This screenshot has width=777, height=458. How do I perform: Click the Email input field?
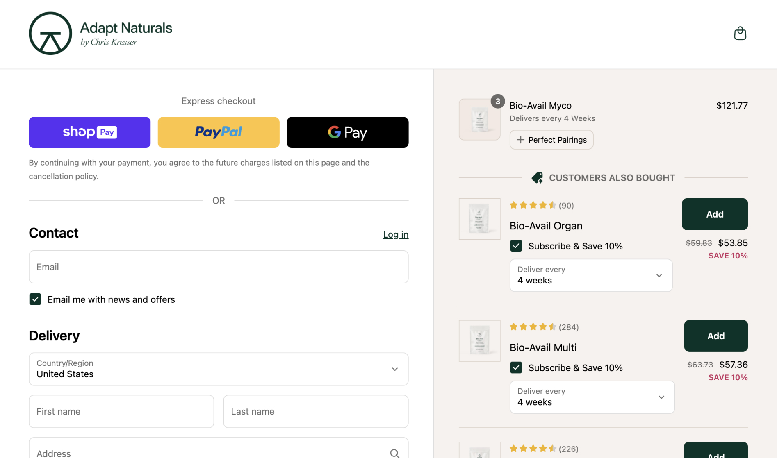tap(218, 267)
